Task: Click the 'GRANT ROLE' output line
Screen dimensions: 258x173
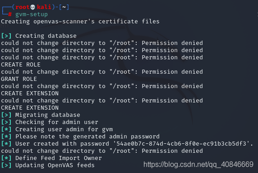Action: pyautogui.click(x=19, y=79)
